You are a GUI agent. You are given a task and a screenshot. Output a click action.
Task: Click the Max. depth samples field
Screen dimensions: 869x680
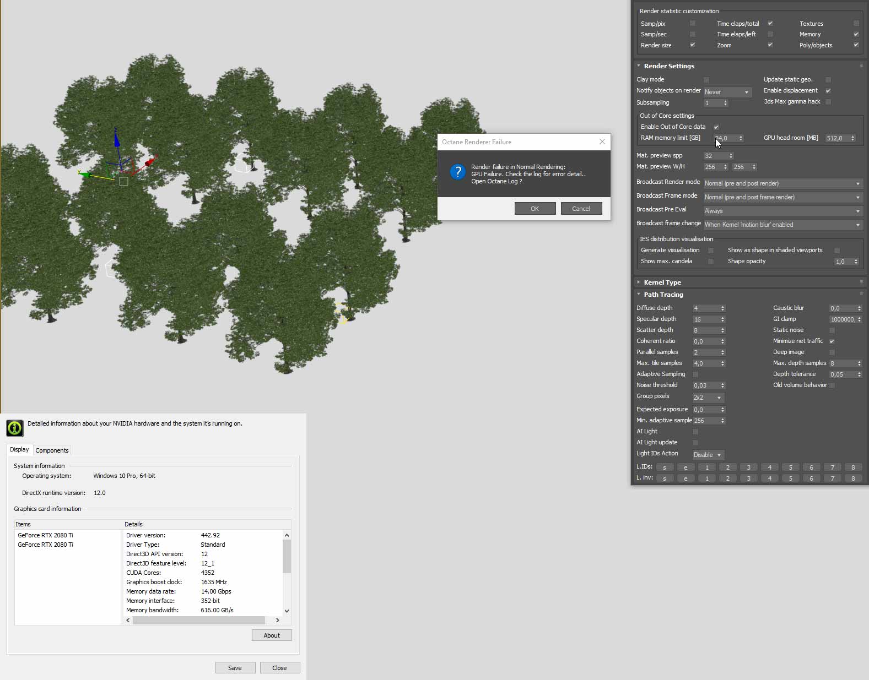(x=843, y=363)
